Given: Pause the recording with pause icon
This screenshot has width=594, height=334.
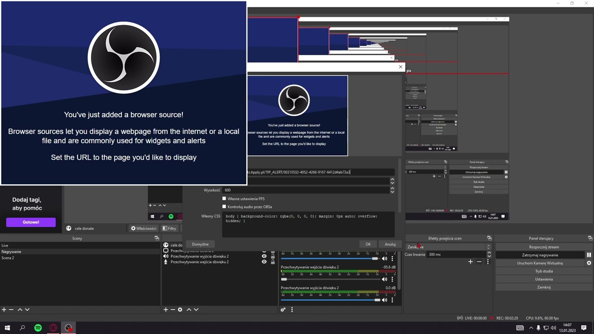Looking at the screenshot, I should (x=589, y=255).
